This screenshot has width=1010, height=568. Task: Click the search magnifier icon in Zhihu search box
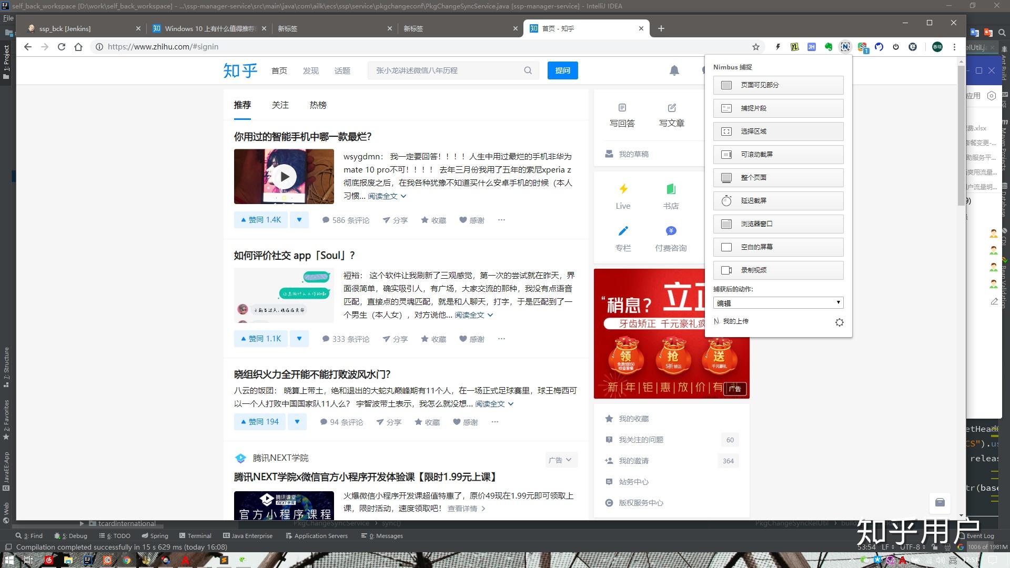pos(528,70)
